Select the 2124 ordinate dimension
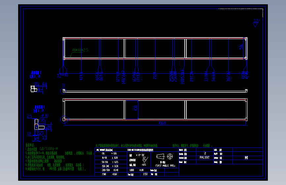 pos(155,76)
